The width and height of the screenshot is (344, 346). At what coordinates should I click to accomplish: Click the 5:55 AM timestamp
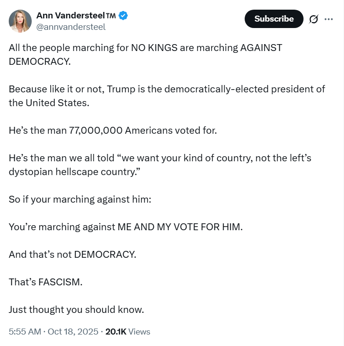24,331
